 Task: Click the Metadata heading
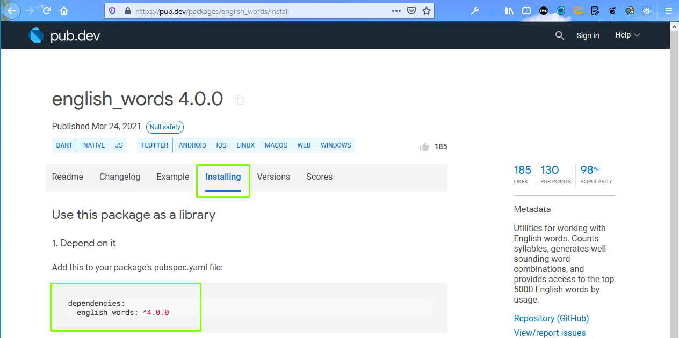pos(532,209)
